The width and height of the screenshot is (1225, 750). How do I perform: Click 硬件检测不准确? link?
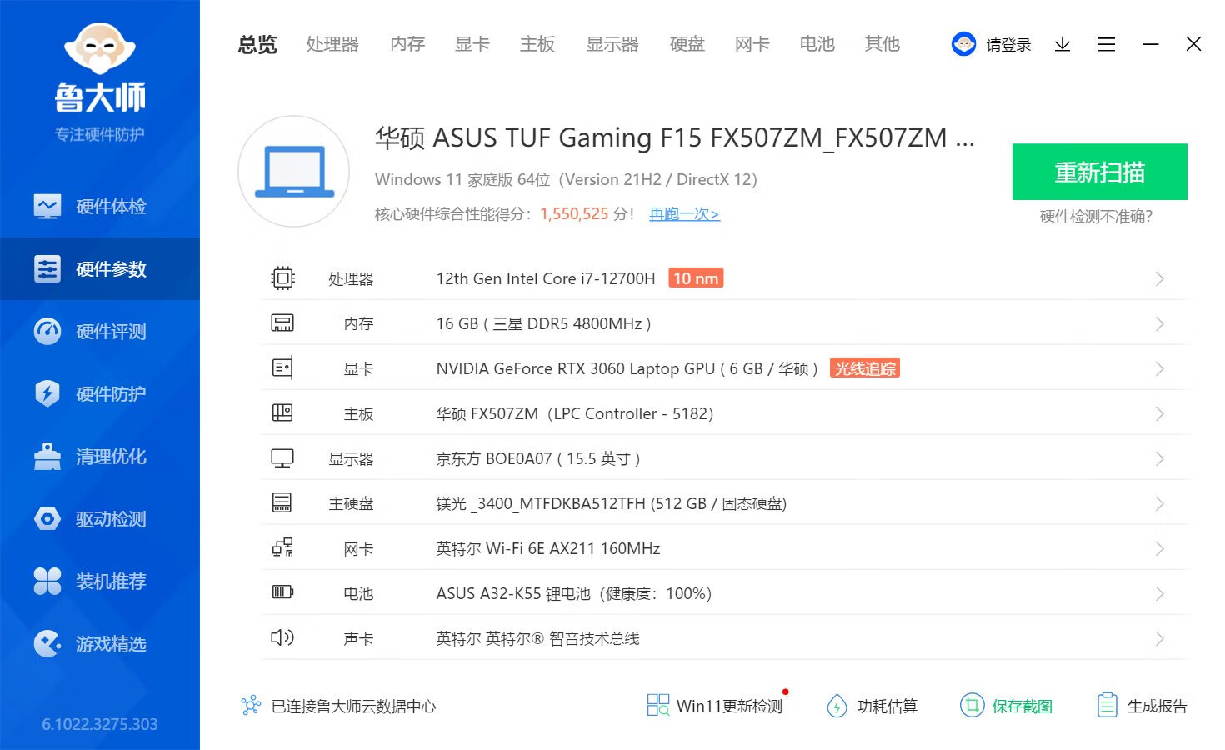point(1096,217)
